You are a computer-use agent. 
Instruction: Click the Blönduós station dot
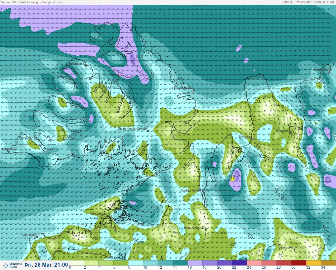tap(252, 139)
